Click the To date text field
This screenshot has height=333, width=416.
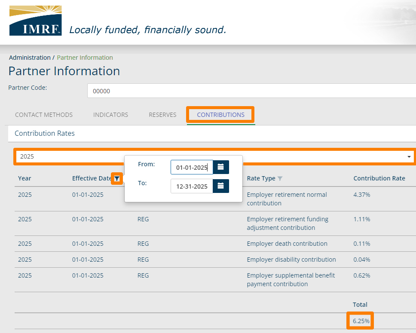tap(192, 186)
